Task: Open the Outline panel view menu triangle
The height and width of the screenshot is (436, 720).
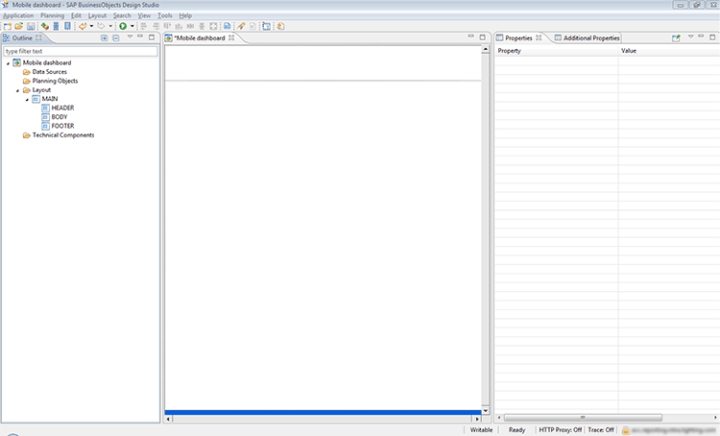Action: (x=130, y=36)
